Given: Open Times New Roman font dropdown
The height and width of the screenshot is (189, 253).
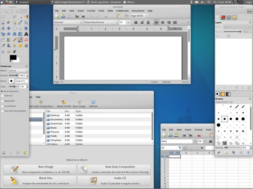Looking at the screenshot, I should click(101, 22).
